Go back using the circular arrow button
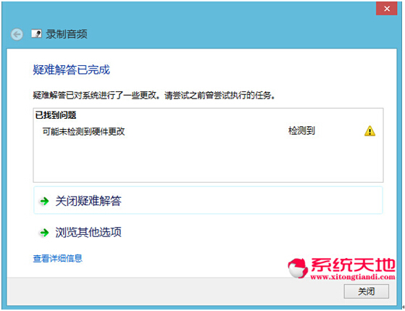 click(17, 34)
